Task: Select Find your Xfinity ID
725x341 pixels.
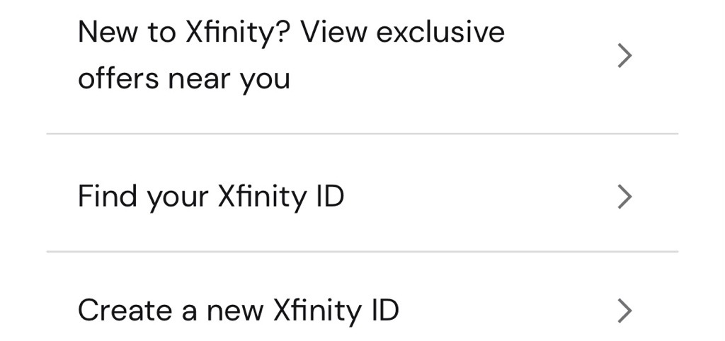Action: click(x=362, y=193)
